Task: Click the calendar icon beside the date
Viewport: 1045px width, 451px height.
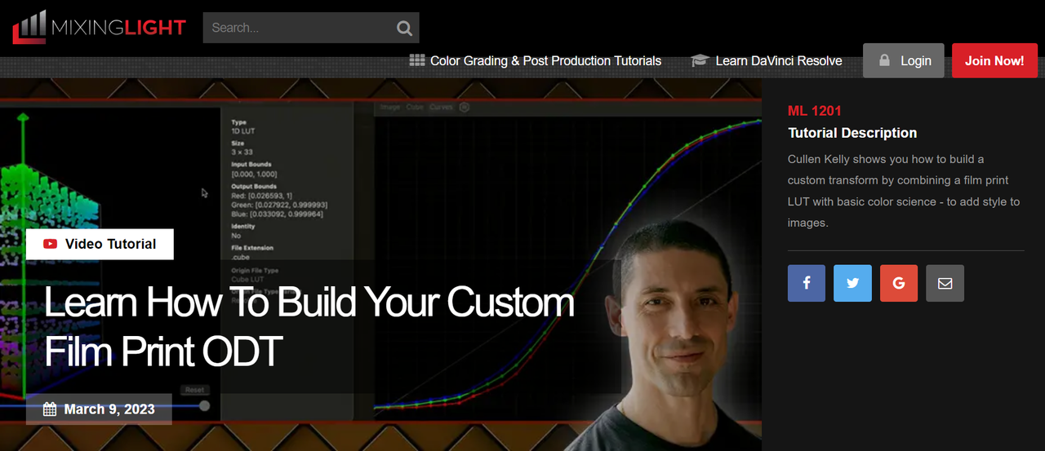Action: [x=50, y=409]
